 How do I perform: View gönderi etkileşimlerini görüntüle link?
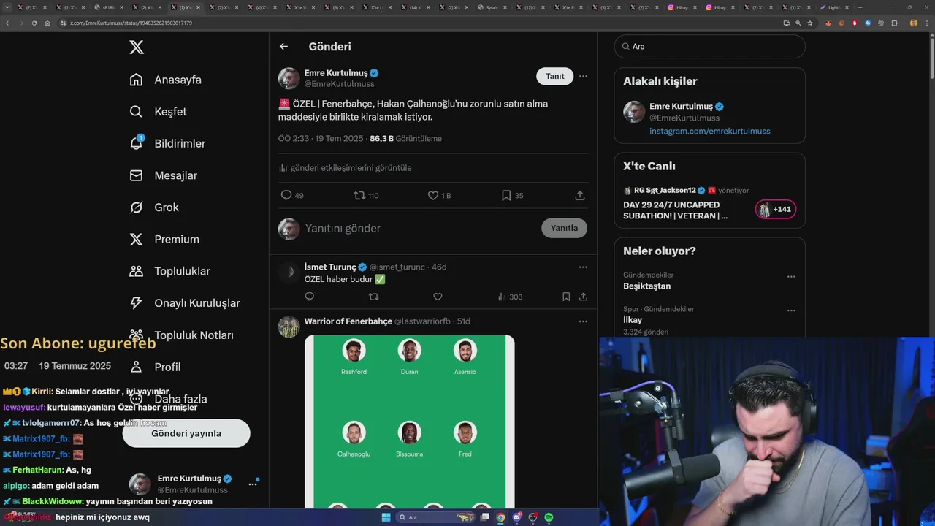[x=345, y=168]
